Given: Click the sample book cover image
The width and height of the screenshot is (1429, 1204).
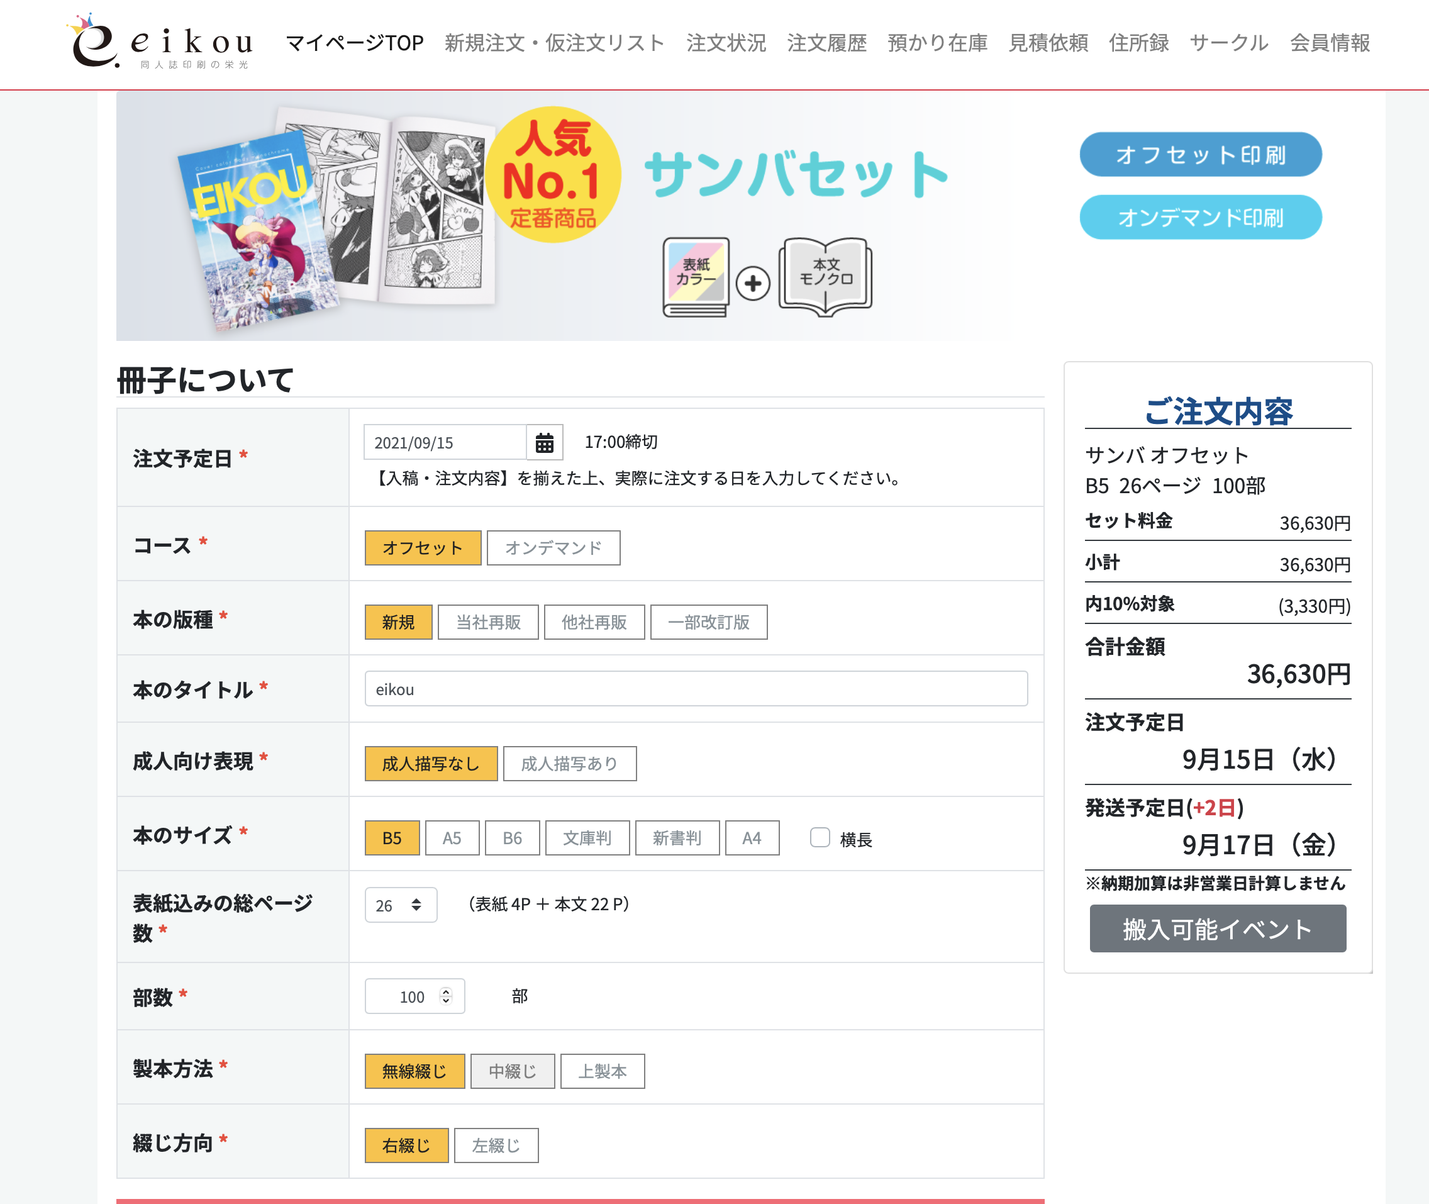Looking at the screenshot, I should point(256,232).
